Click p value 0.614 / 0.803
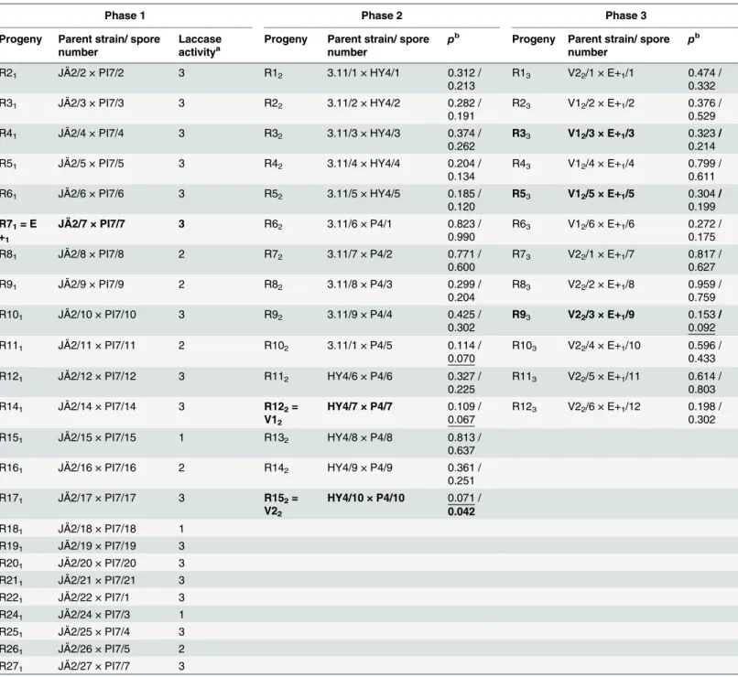The image size is (738, 677). [705, 382]
